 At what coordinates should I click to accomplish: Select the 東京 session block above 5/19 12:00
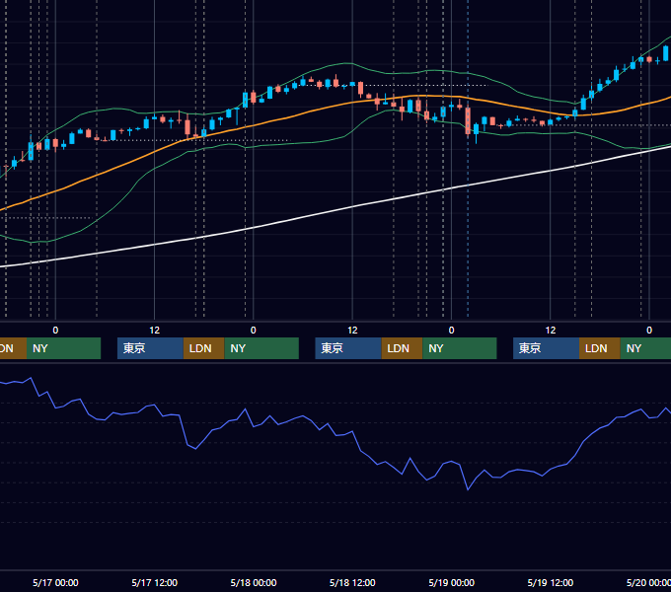[546, 348]
